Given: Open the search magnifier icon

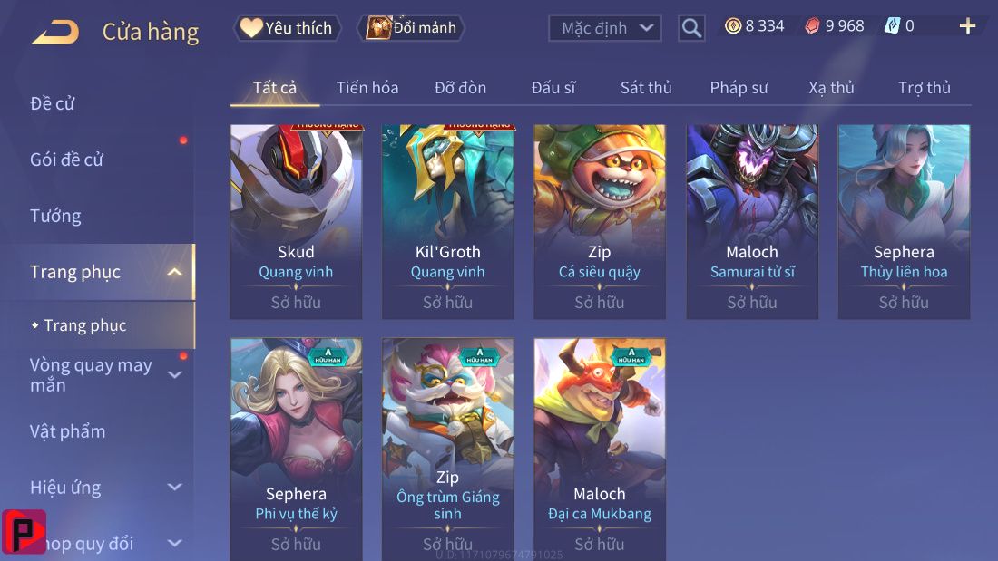Looking at the screenshot, I should coord(691,28).
